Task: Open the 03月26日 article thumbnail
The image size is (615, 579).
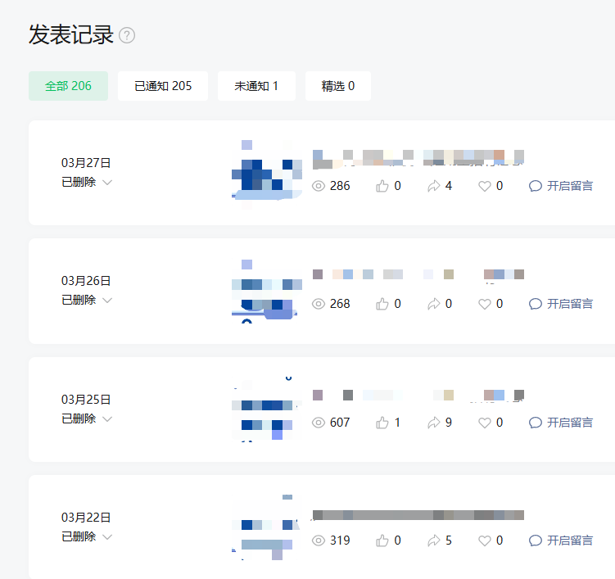Action: tap(267, 291)
